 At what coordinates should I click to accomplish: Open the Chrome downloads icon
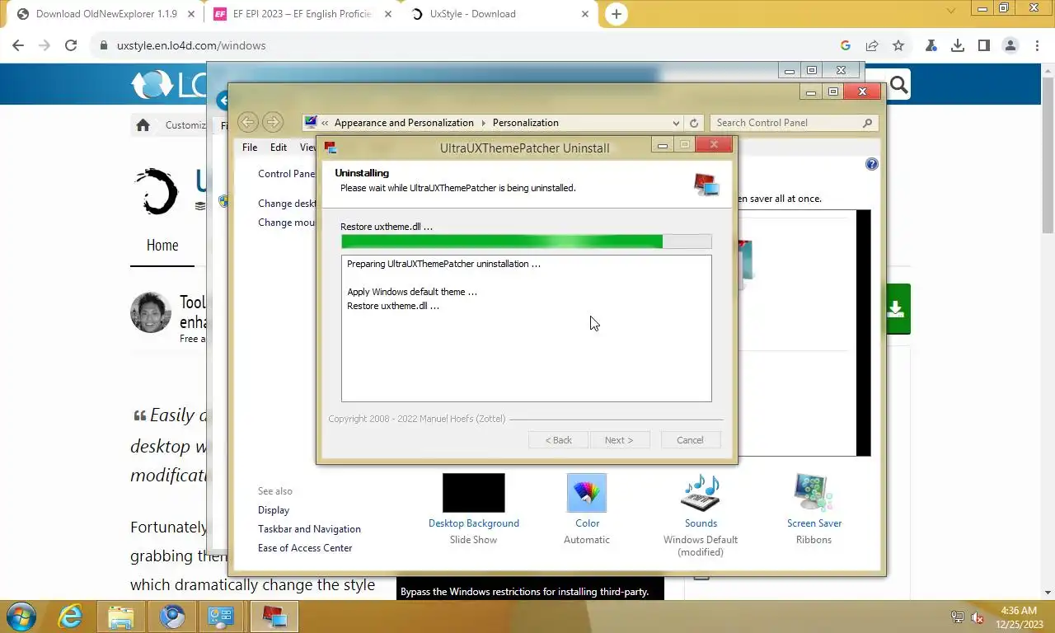pyautogui.click(x=958, y=46)
